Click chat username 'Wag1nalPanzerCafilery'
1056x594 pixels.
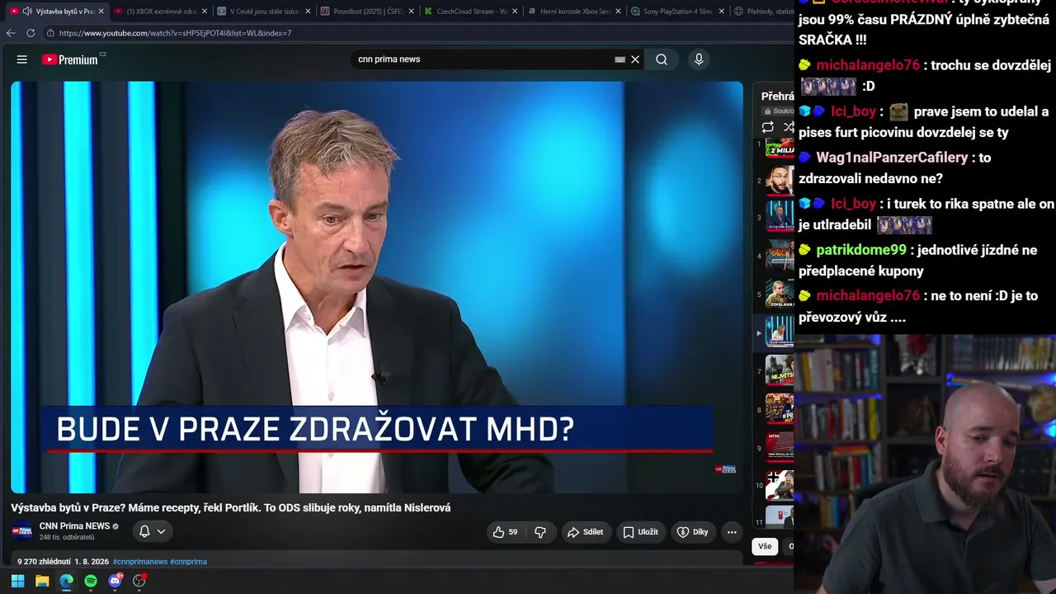(892, 158)
